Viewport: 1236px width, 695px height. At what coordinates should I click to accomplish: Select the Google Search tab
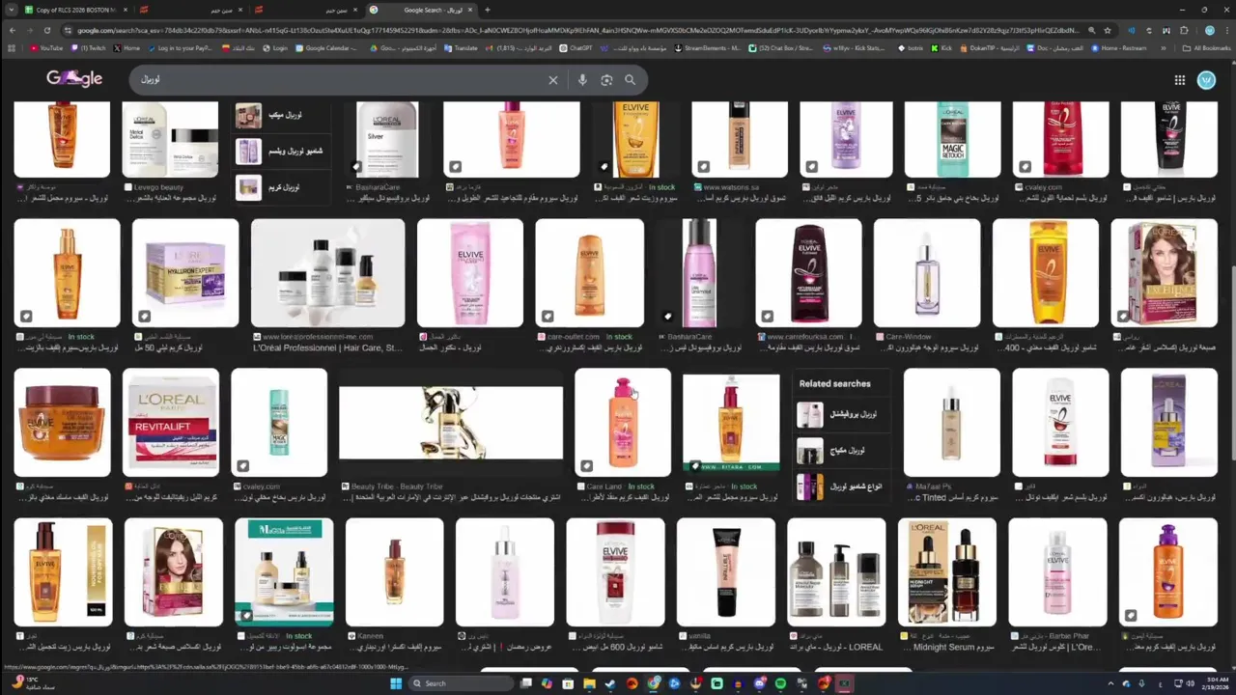[x=423, y=10]
